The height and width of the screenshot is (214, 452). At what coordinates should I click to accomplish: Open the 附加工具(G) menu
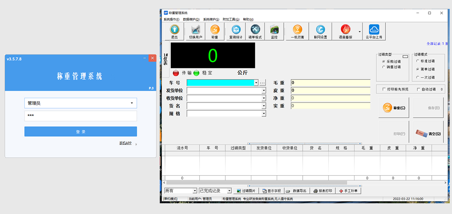click(231, 19)
